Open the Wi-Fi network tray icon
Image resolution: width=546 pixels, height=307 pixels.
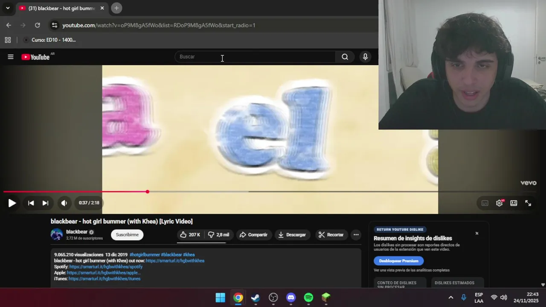point(494,298)
